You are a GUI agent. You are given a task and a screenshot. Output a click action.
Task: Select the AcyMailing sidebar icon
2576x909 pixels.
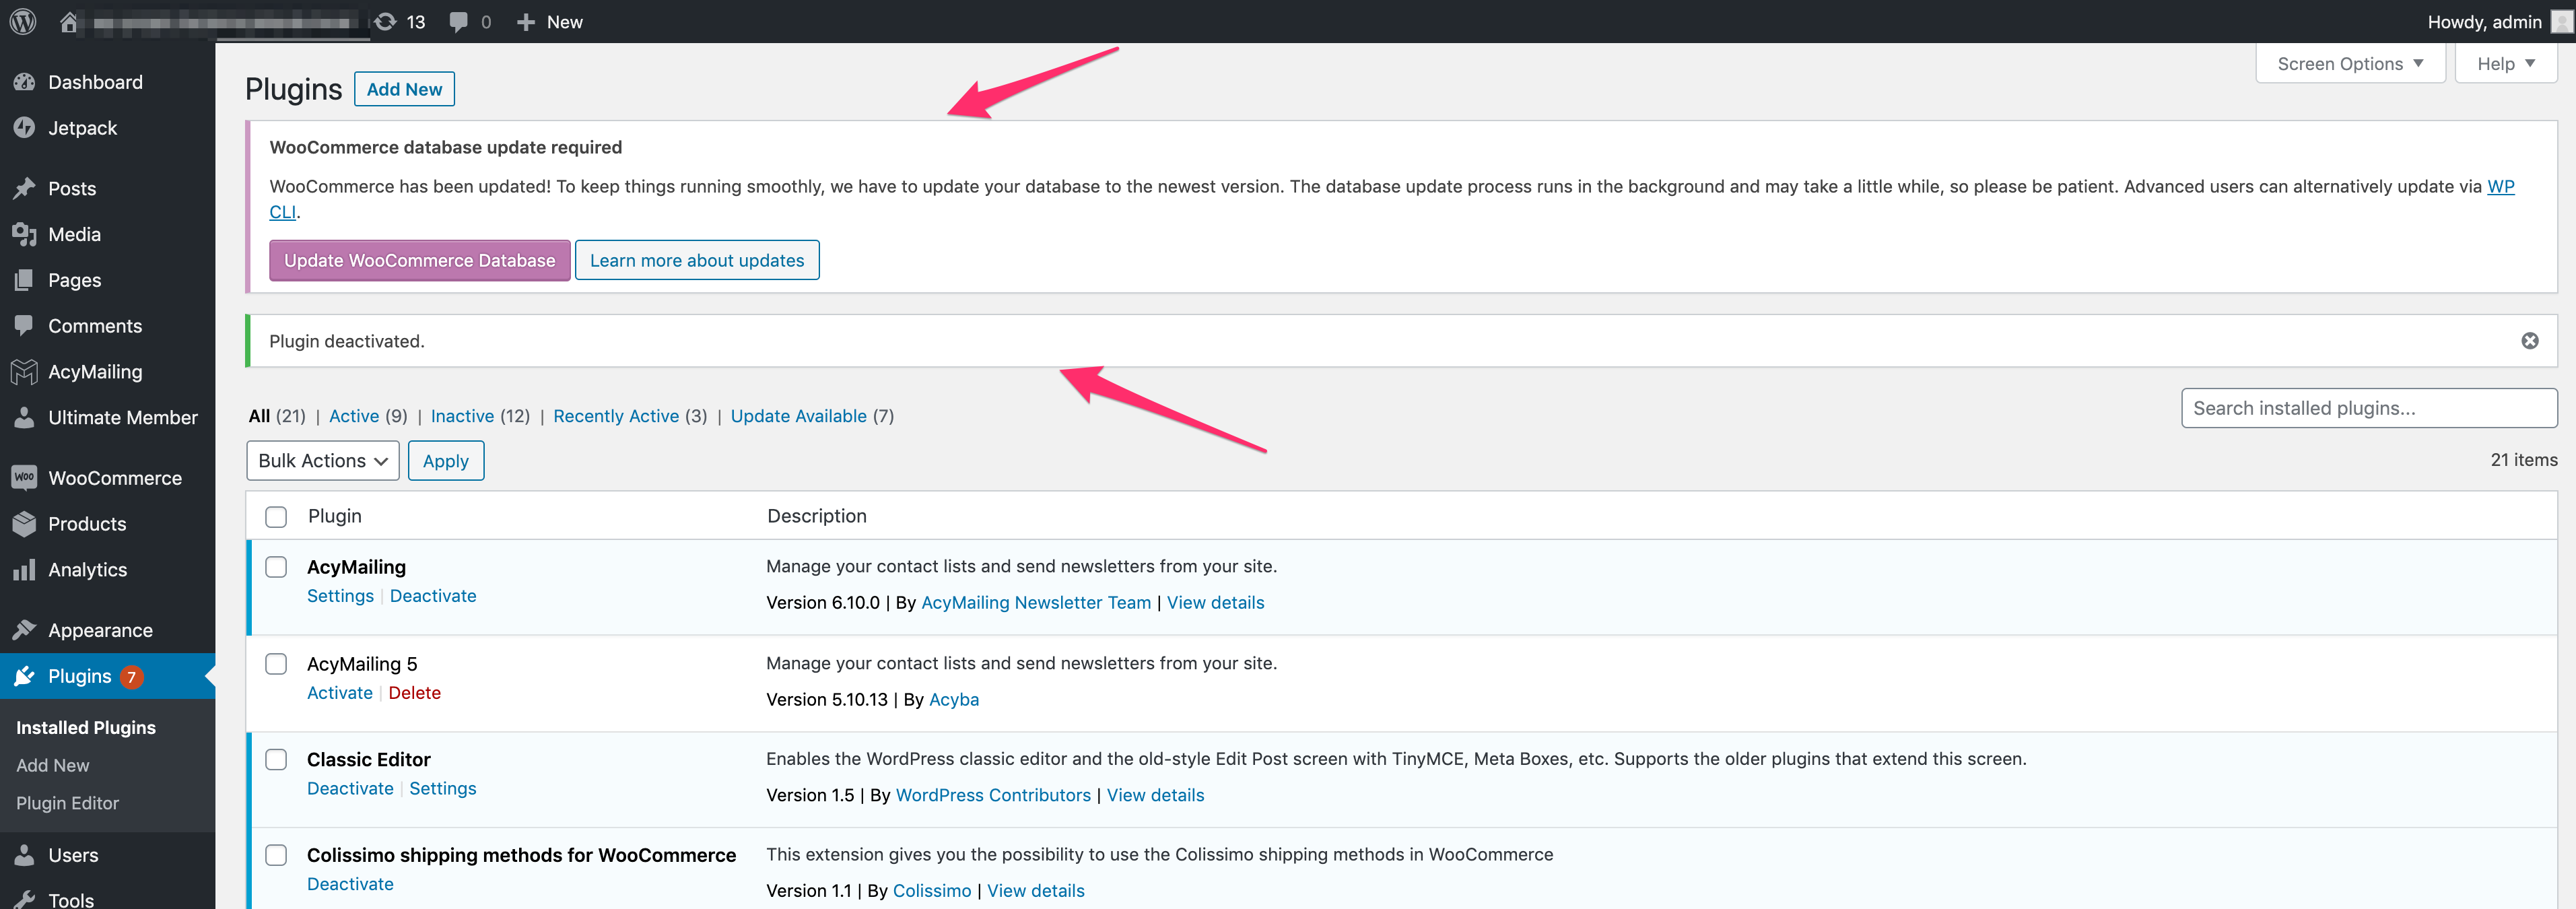tap(25, 371)
